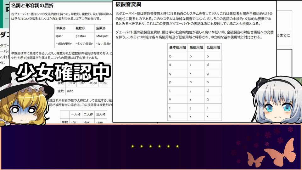This screenshot has height=170, width=302.
Task: Select the 空数形 header cell
Action: click(x=103, y=28)
